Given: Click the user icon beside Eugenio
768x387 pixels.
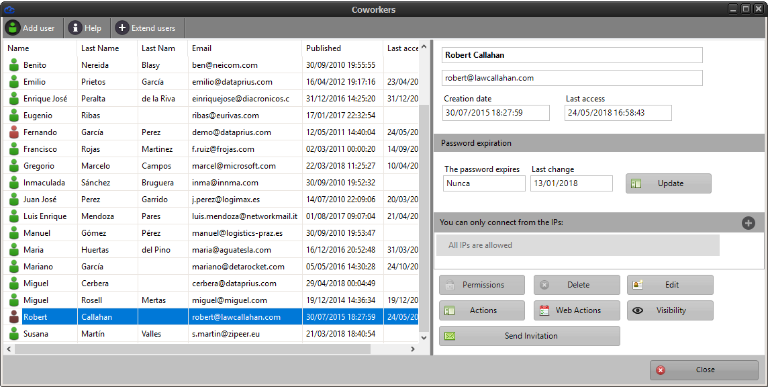Looking at the screenshot, I should 14,116.
